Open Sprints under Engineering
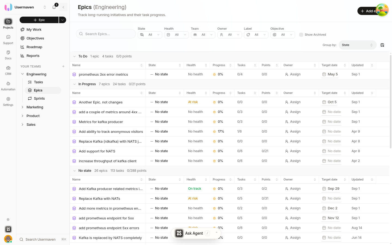The image size is (392, 245). (x=39, y=99)
